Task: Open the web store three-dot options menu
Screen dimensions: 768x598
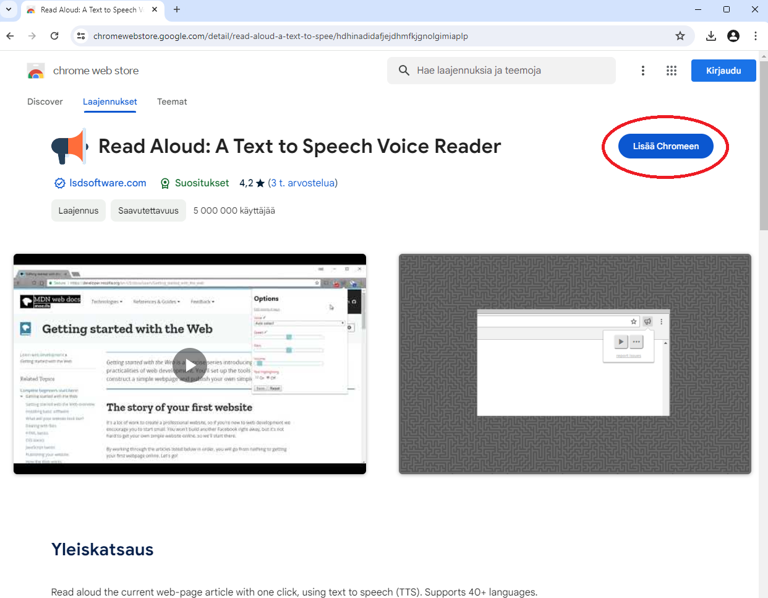Action: [x=642, y=71]
